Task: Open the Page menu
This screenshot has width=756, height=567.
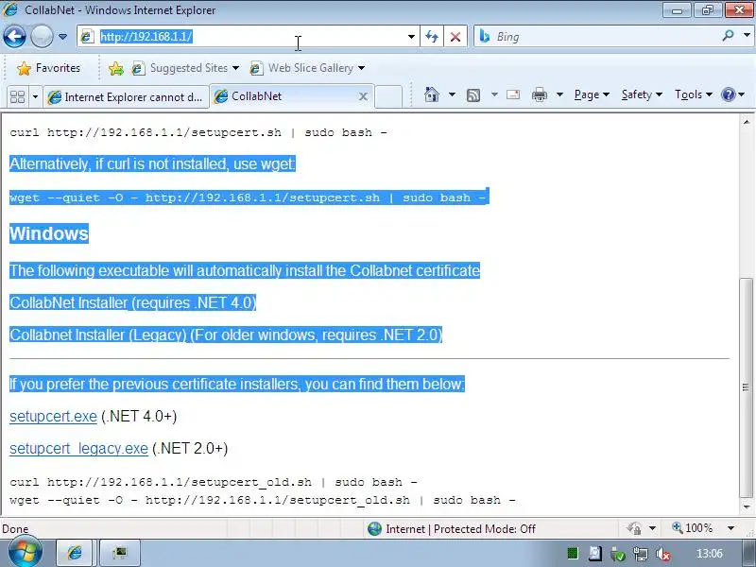Action: [592, 94]
